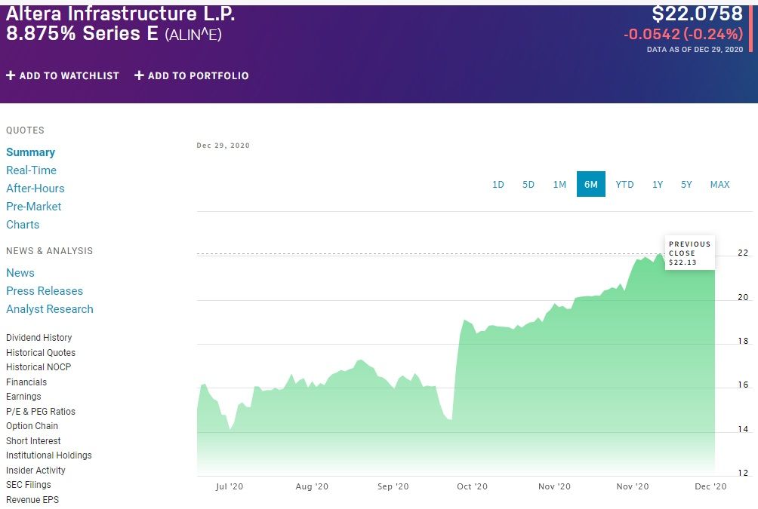The image size is (758, 509).
Task: Open the Real-Time quotes page
Action: click(31, 170)
